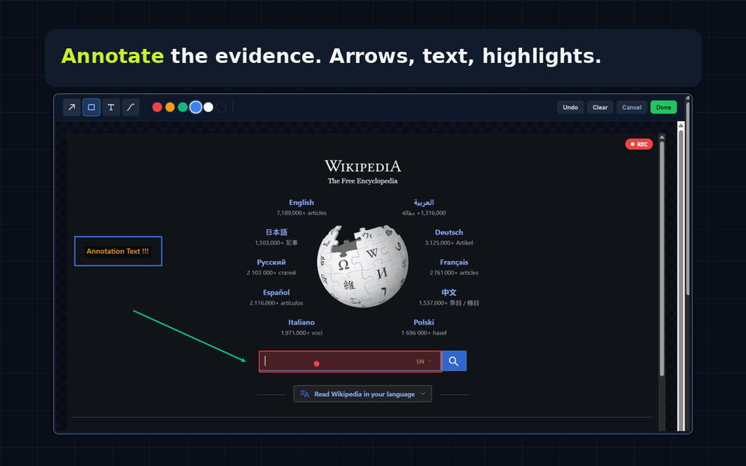The image size is (746, 466).
Task: Pick the black color swatch
Action: pos(221,107)
